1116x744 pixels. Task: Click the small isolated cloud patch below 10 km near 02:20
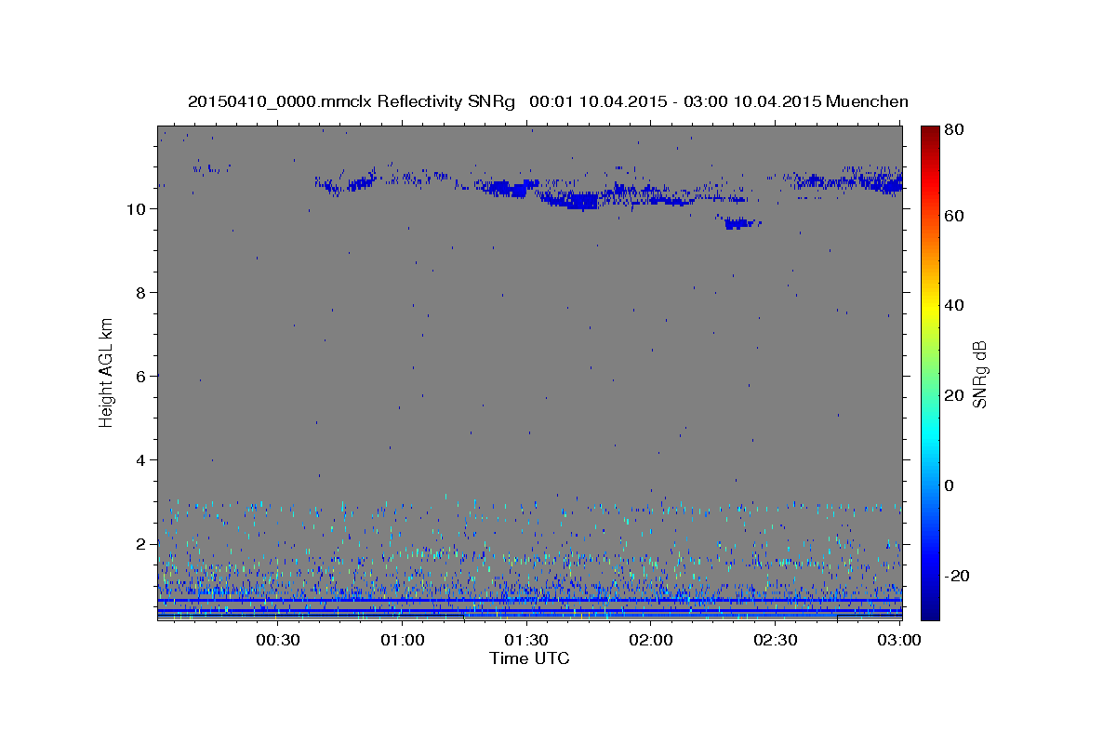click(740, 222)
